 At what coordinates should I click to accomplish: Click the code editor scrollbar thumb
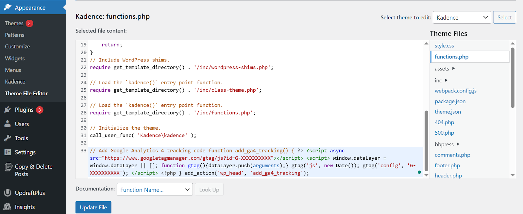click(426, 141)
